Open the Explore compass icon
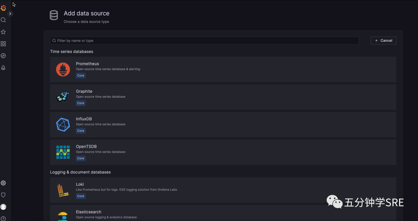The height and width of the screenshot is (221, 418). 3,56
